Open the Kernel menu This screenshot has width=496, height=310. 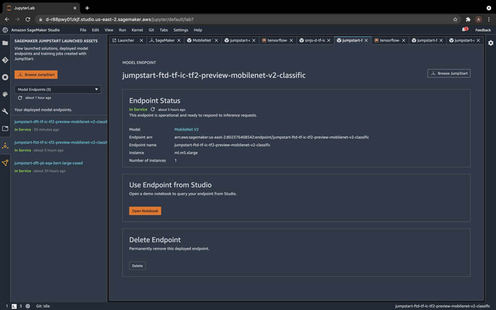(137, 30)
